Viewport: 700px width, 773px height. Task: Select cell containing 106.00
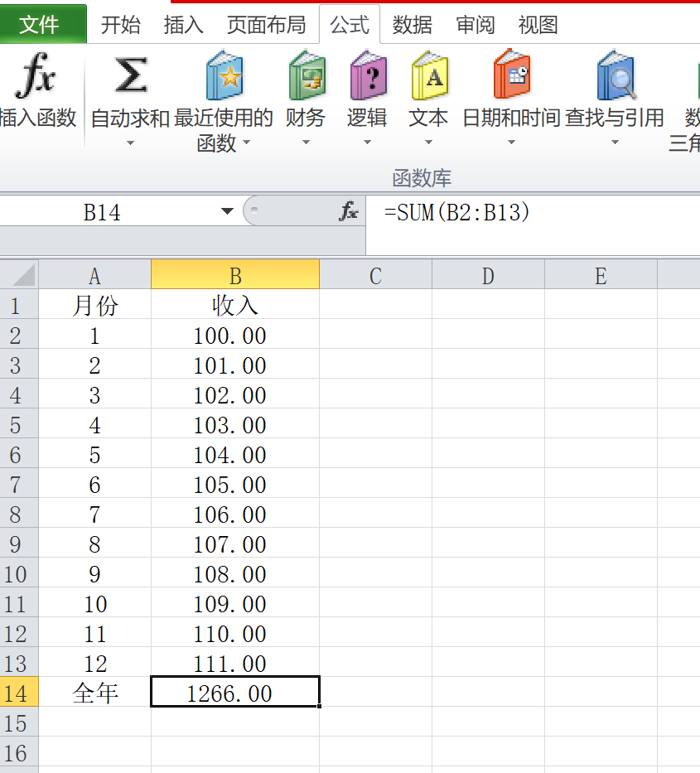235,513
